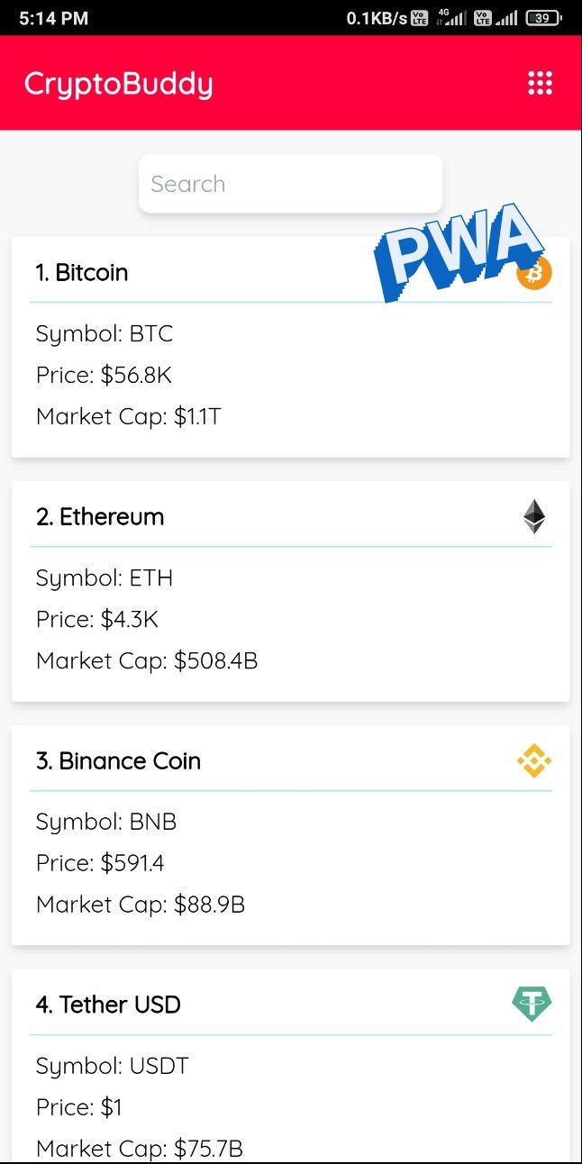Screen dimensions: 582x1164
Task: Open the 2. Ethereum card heading
Action: point(100,517)
